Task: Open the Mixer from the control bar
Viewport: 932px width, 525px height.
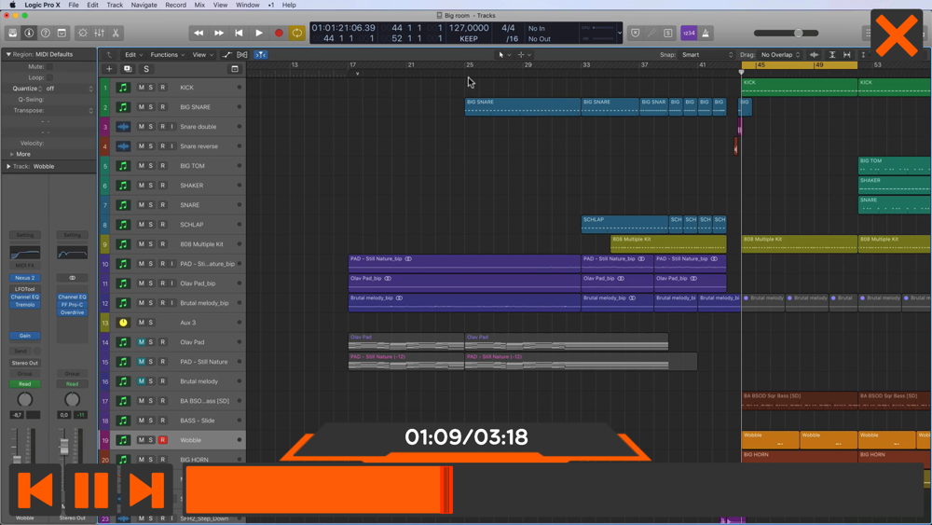Action: (100, 34)
